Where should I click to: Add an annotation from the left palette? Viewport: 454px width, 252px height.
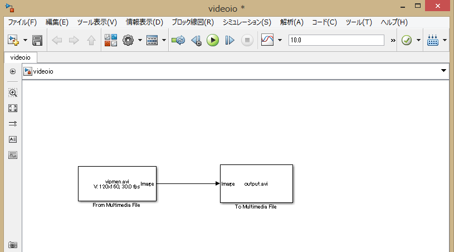click(x=13, y=139)
